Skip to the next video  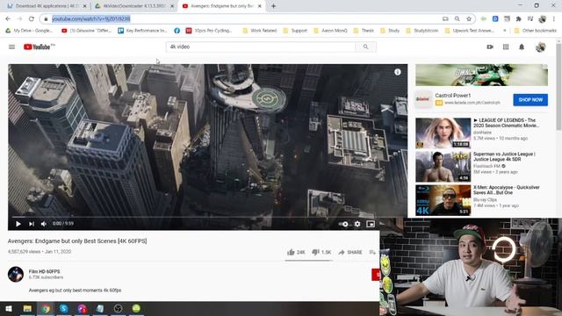click(x=32, y=224)
